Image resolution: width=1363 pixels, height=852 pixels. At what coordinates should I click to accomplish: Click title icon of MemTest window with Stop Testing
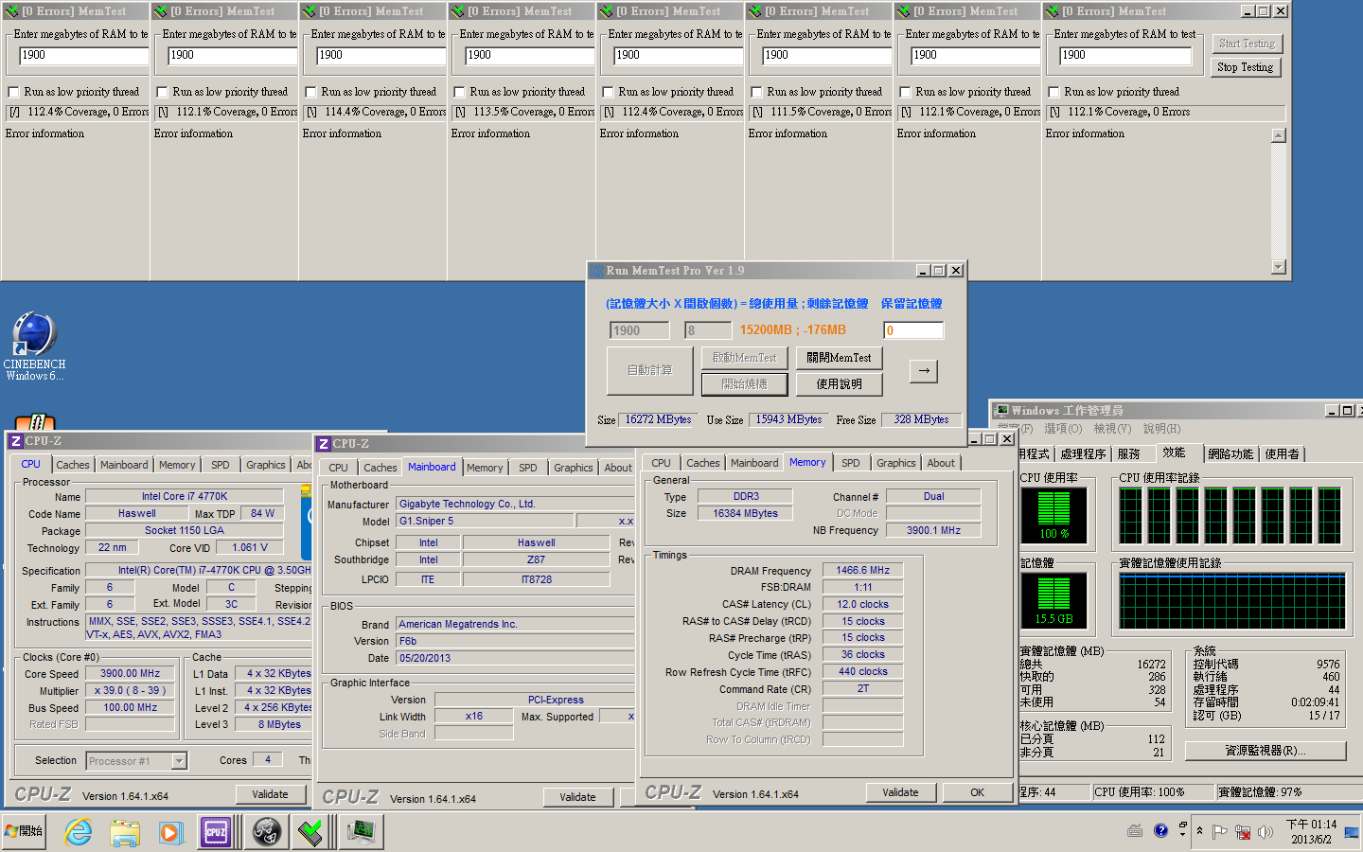(1051, 11)
